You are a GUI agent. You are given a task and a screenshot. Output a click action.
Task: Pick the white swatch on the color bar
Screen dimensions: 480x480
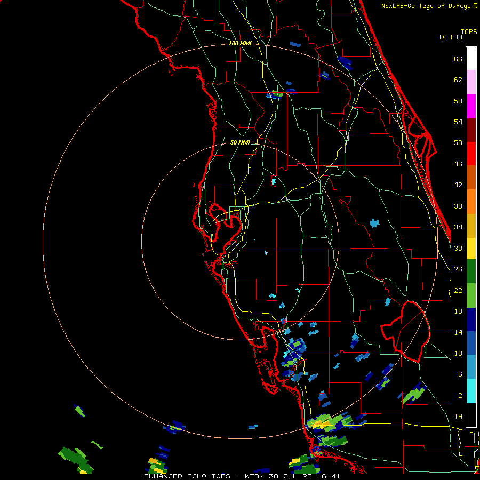[x=471, y=59]
